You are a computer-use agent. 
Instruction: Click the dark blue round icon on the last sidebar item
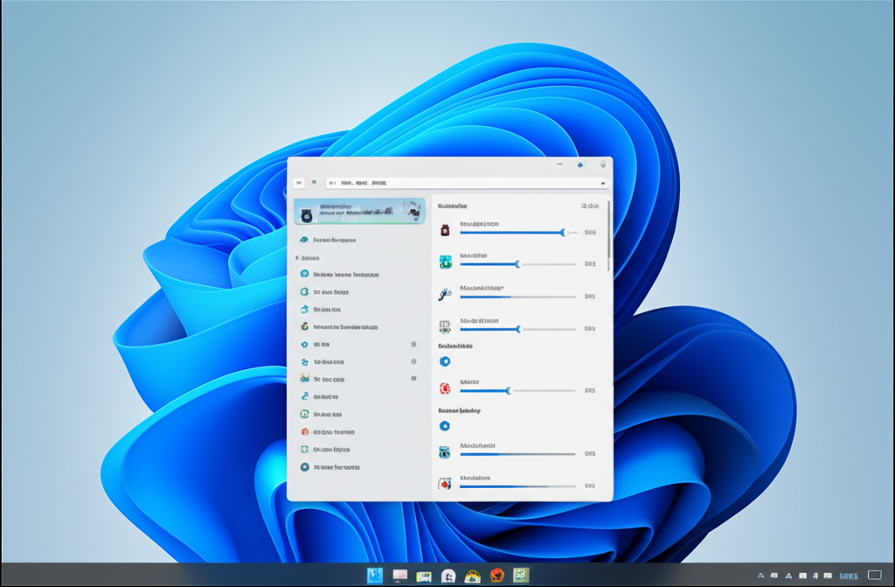click(304, 467)
